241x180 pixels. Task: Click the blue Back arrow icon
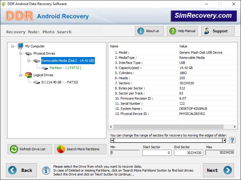pyautogui.click(x=12, y=170)
